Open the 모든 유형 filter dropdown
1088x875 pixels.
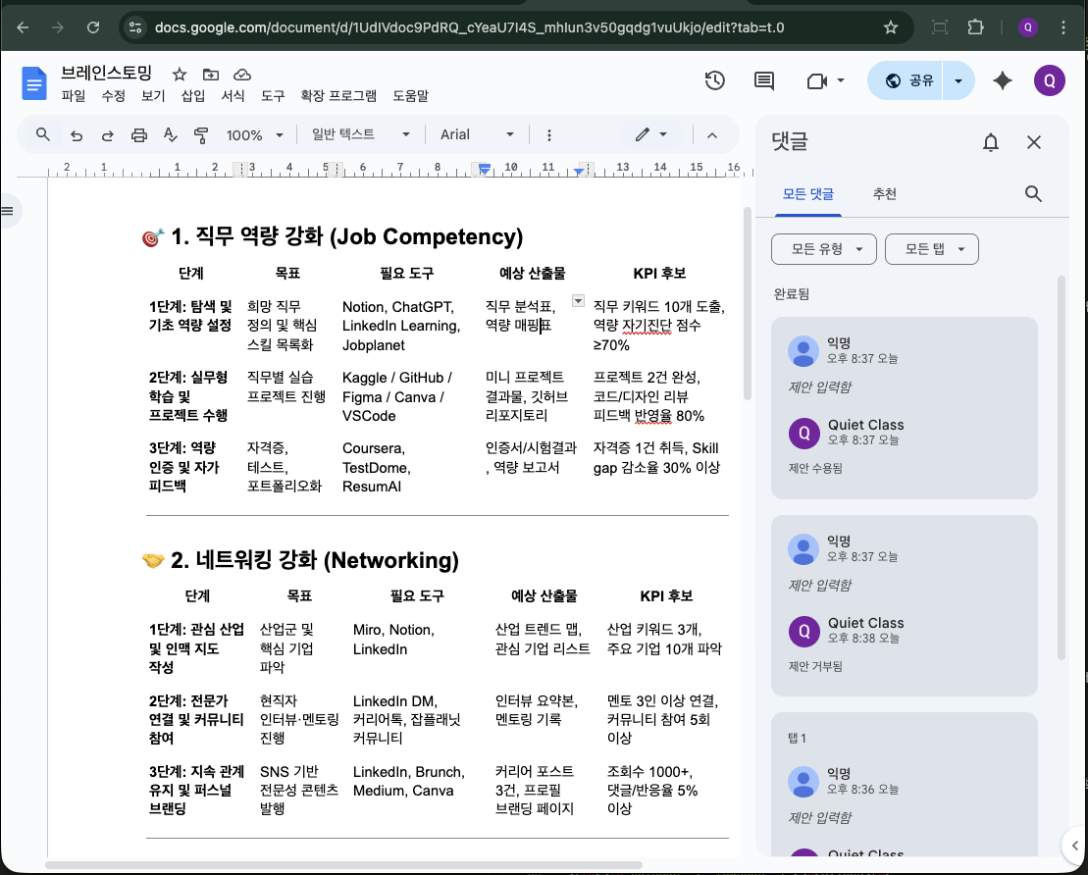[823, 249]
